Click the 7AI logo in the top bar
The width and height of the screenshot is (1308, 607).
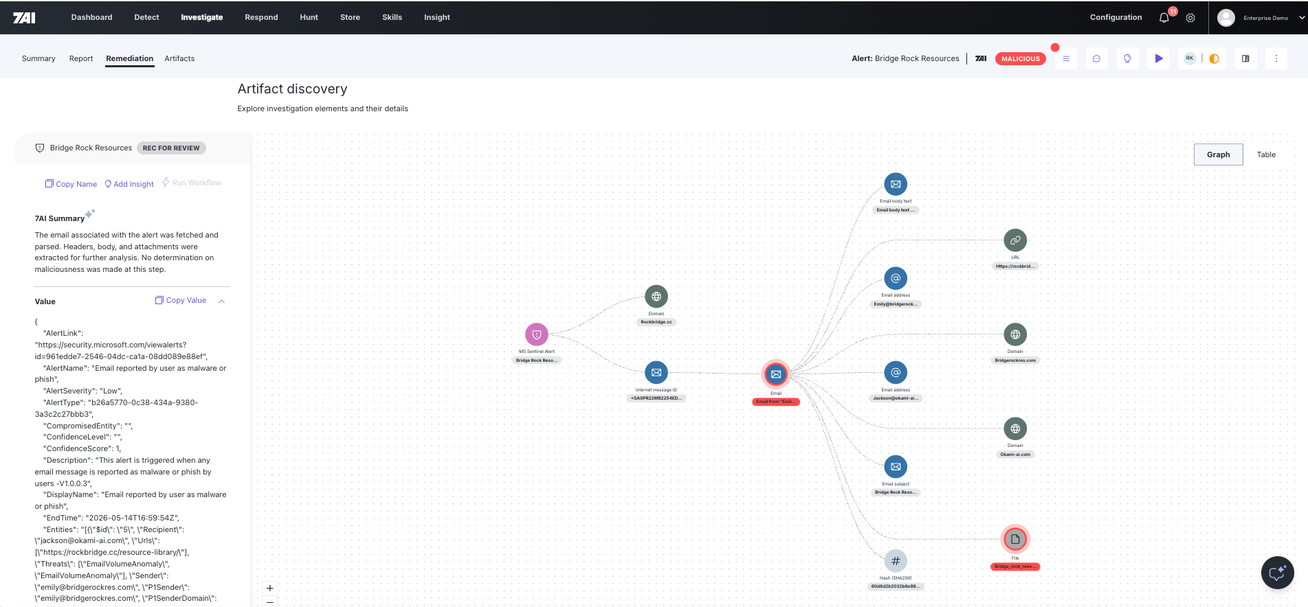tap(24, 18)
